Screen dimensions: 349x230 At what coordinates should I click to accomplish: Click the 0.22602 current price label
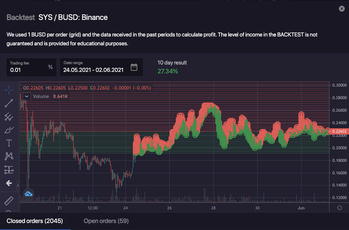(339, 131)
